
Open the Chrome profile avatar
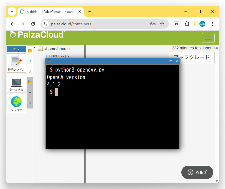pos(202,24)
